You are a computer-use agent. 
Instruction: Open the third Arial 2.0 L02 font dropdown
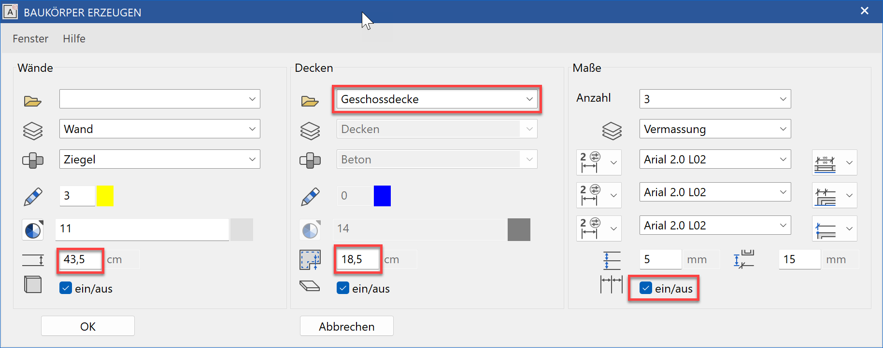[715, 225]
